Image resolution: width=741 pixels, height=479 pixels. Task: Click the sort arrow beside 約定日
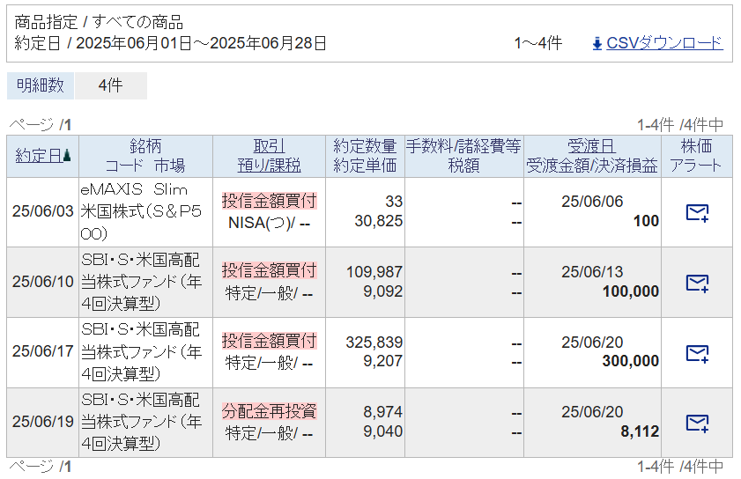[x=67, y=156]
